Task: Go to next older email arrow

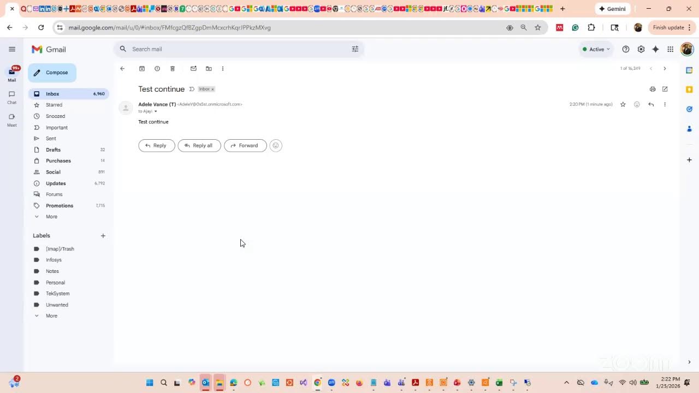Action: tap(665, 69)
